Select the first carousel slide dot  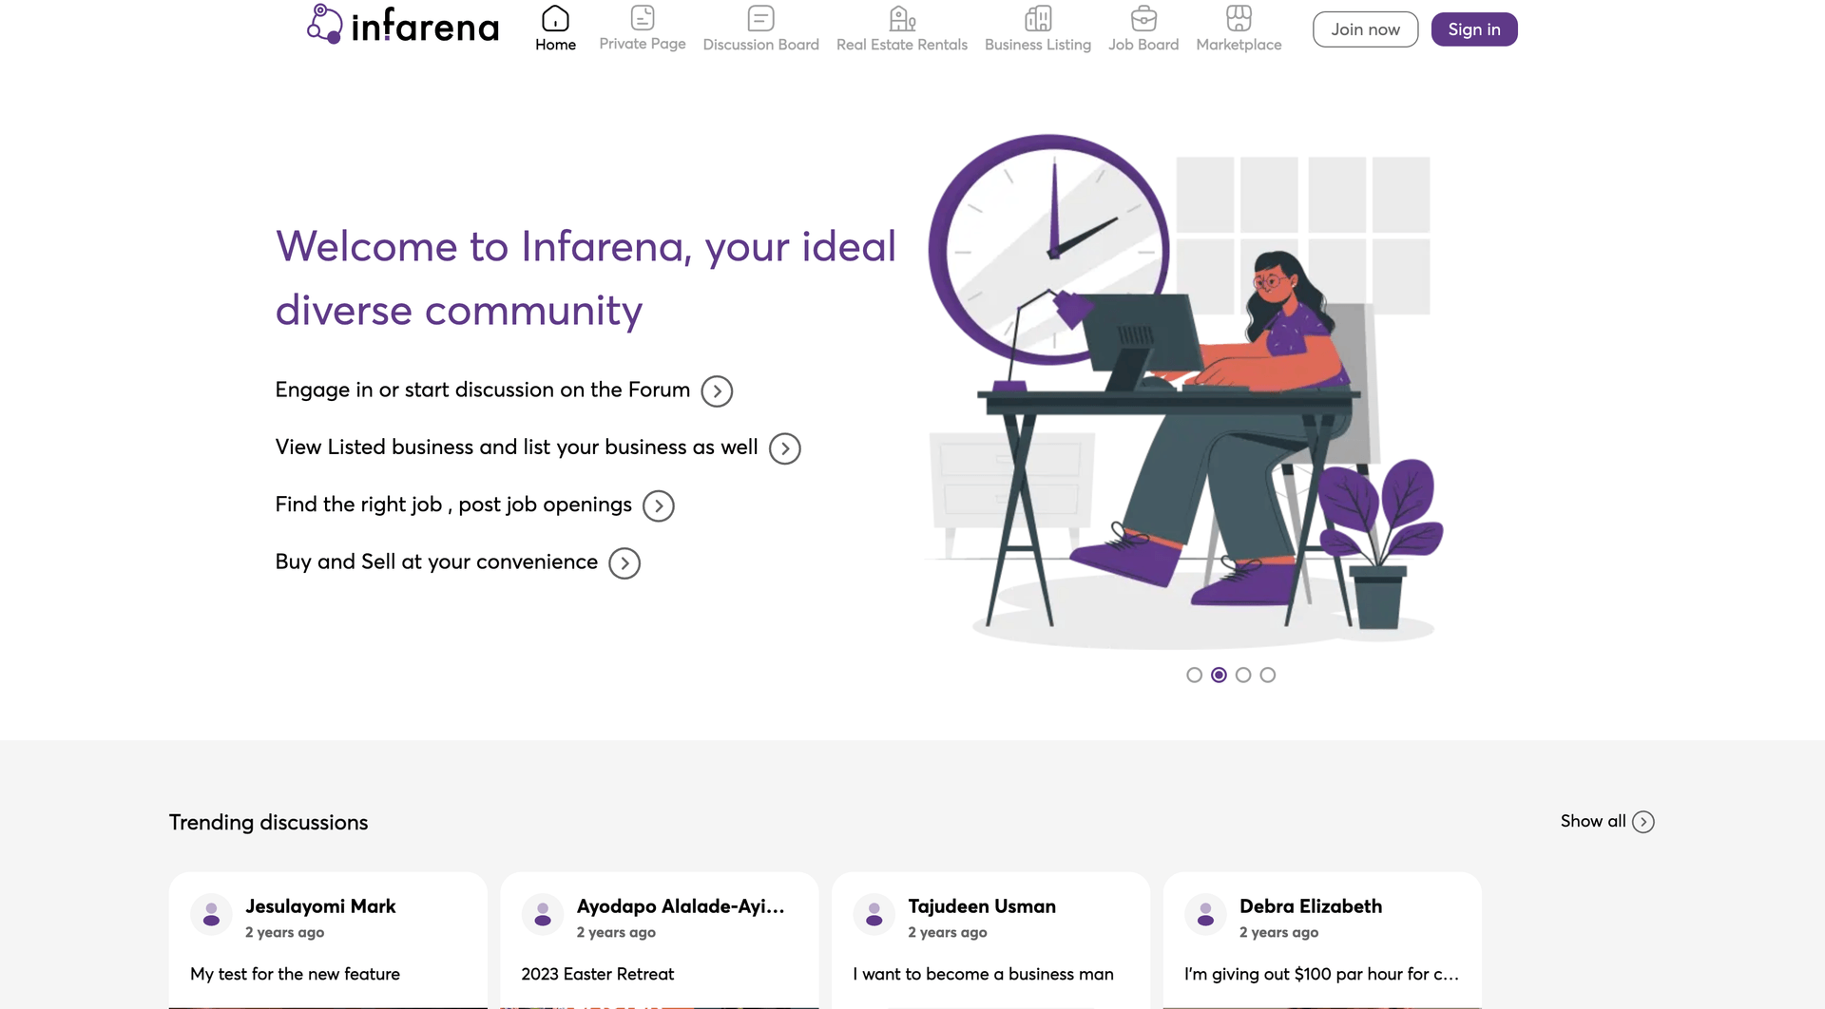pos(1195,675)
